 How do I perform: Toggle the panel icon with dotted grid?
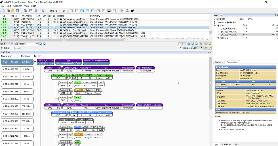click(109, 11)
